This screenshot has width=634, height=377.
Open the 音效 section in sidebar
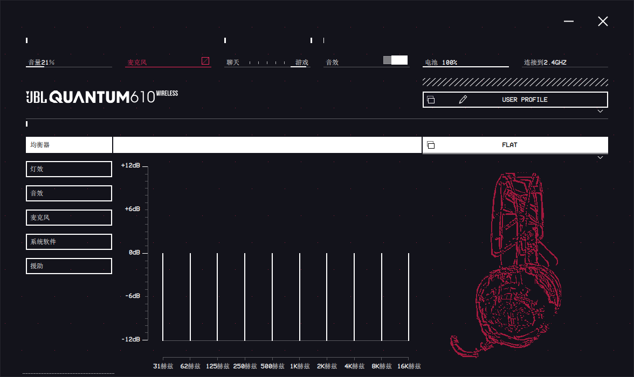tap(69, 193)
